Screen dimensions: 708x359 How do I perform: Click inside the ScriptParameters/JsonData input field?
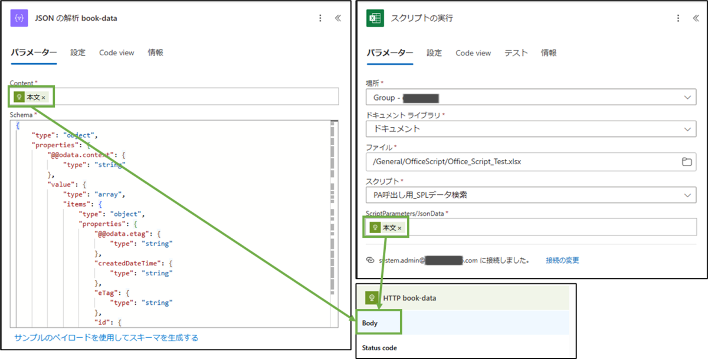pyautogui.click(x=531, y=227)
